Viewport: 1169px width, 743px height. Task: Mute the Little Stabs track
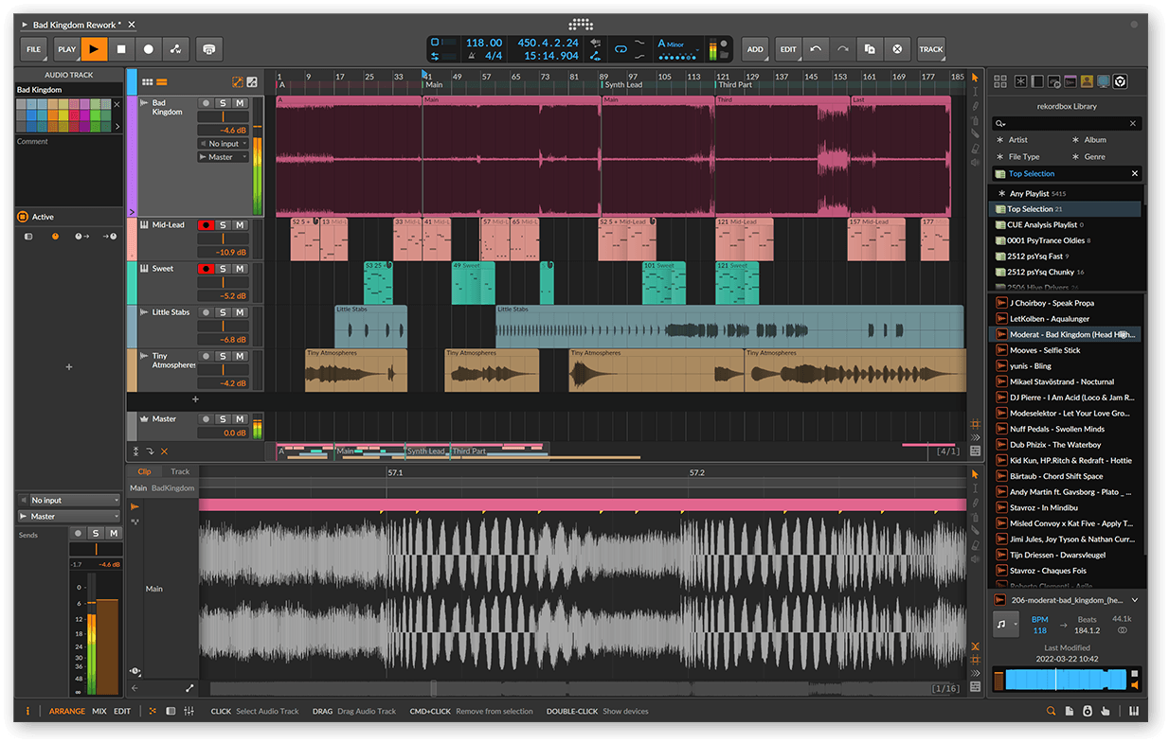[240, 312]
